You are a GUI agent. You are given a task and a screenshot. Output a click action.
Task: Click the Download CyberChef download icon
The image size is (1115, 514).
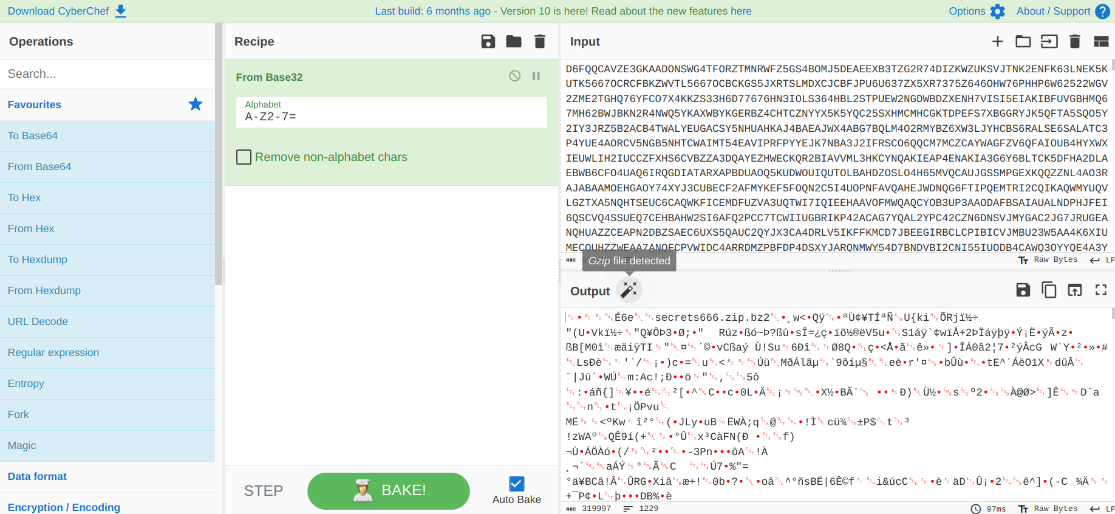(x=121, y=11)
